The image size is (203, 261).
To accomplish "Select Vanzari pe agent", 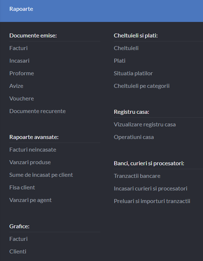I will (31, 200).
